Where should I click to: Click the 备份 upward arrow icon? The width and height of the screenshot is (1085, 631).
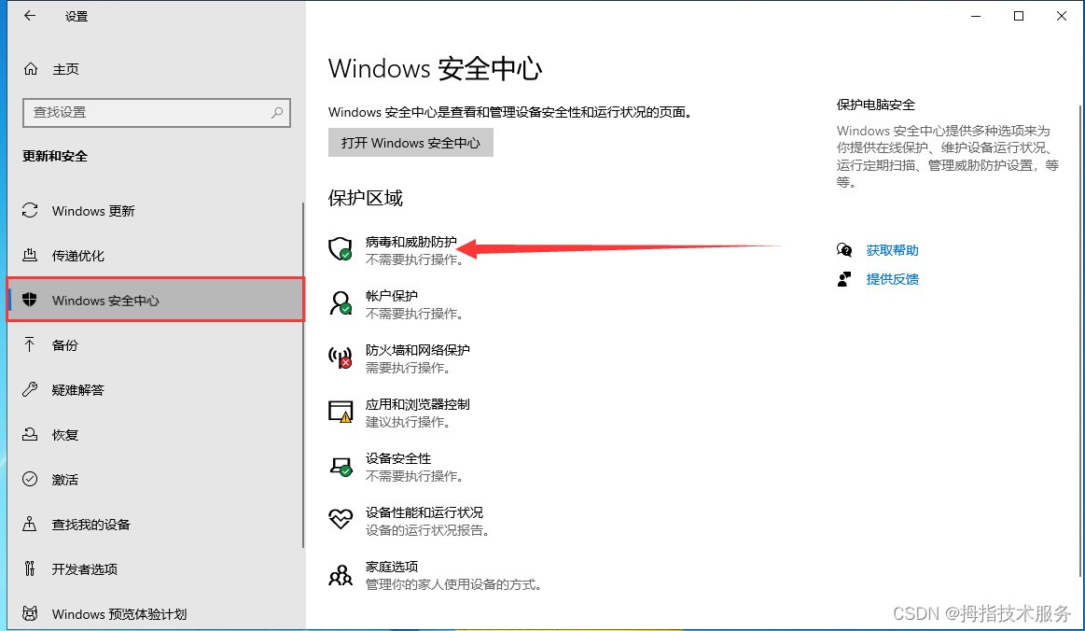(30, 344)
